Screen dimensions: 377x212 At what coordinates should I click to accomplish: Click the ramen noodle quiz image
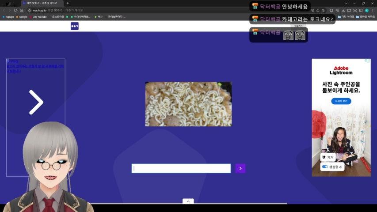188,104
